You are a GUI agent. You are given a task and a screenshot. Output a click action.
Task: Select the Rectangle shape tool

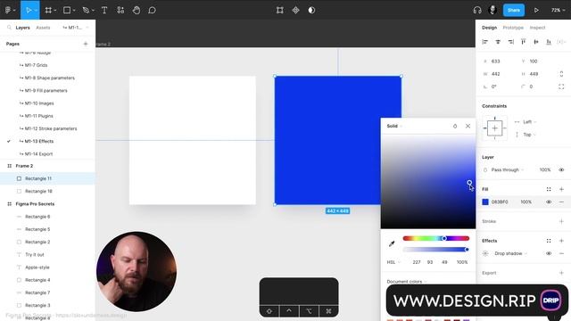pos(68,10)
